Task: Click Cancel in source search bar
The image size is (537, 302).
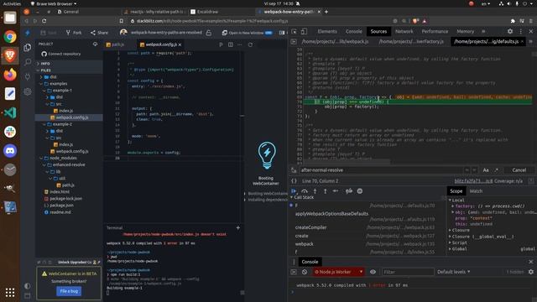Action: (x=519, y=170)
